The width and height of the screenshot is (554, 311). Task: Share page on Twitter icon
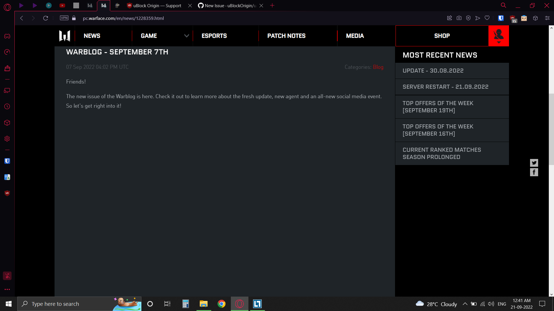tap(534, 163)
